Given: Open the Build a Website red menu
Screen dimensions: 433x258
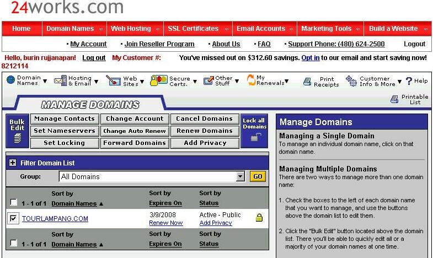Looking at the screenshot, I should (x=397, y=29).
